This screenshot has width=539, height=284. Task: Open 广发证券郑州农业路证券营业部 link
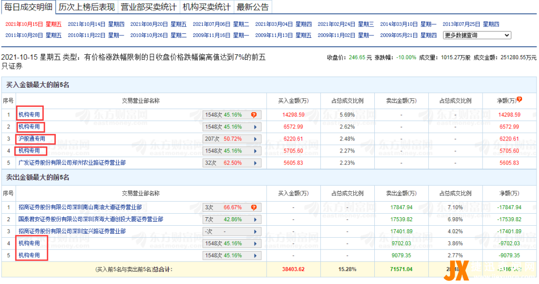(x=72, y=162)
